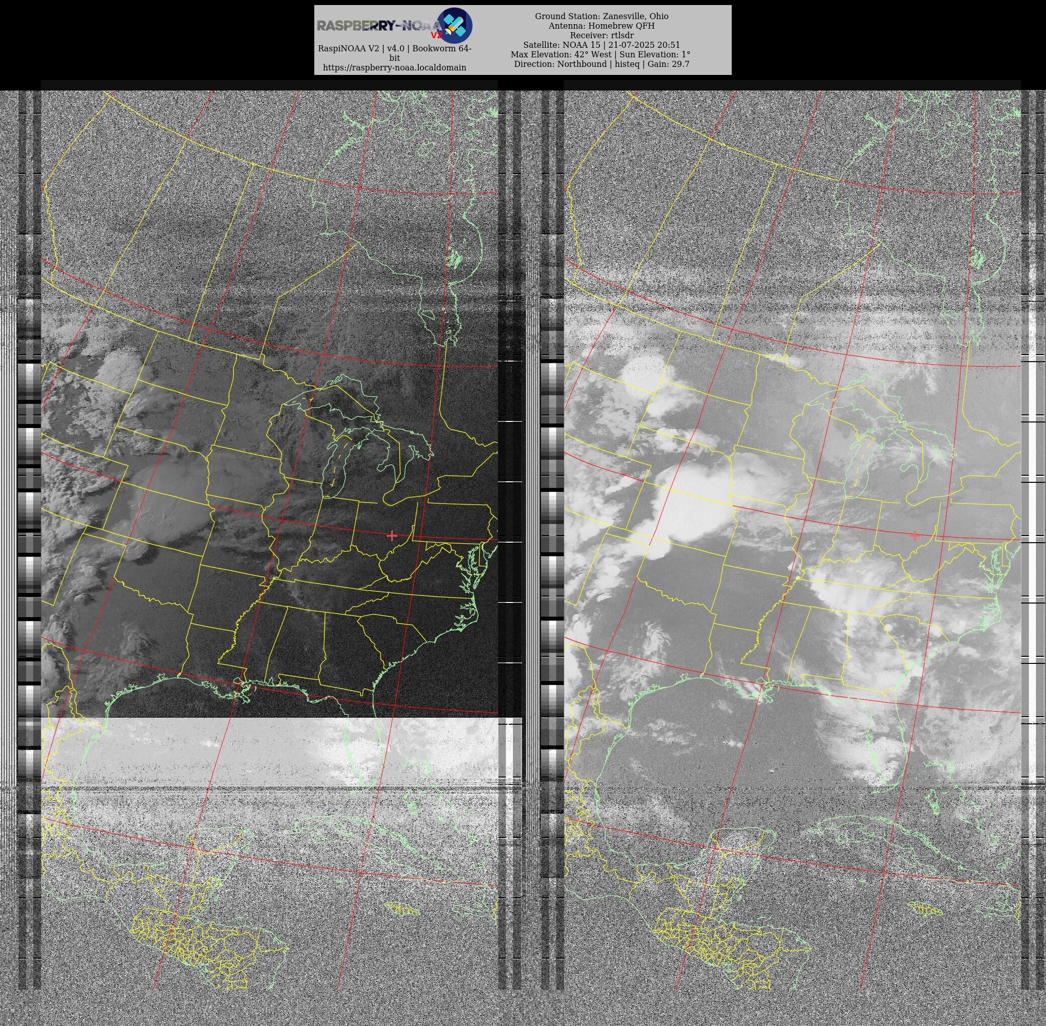
Task: Open the raspberry-noaa.localdomain URL
Action: (394, 67)
